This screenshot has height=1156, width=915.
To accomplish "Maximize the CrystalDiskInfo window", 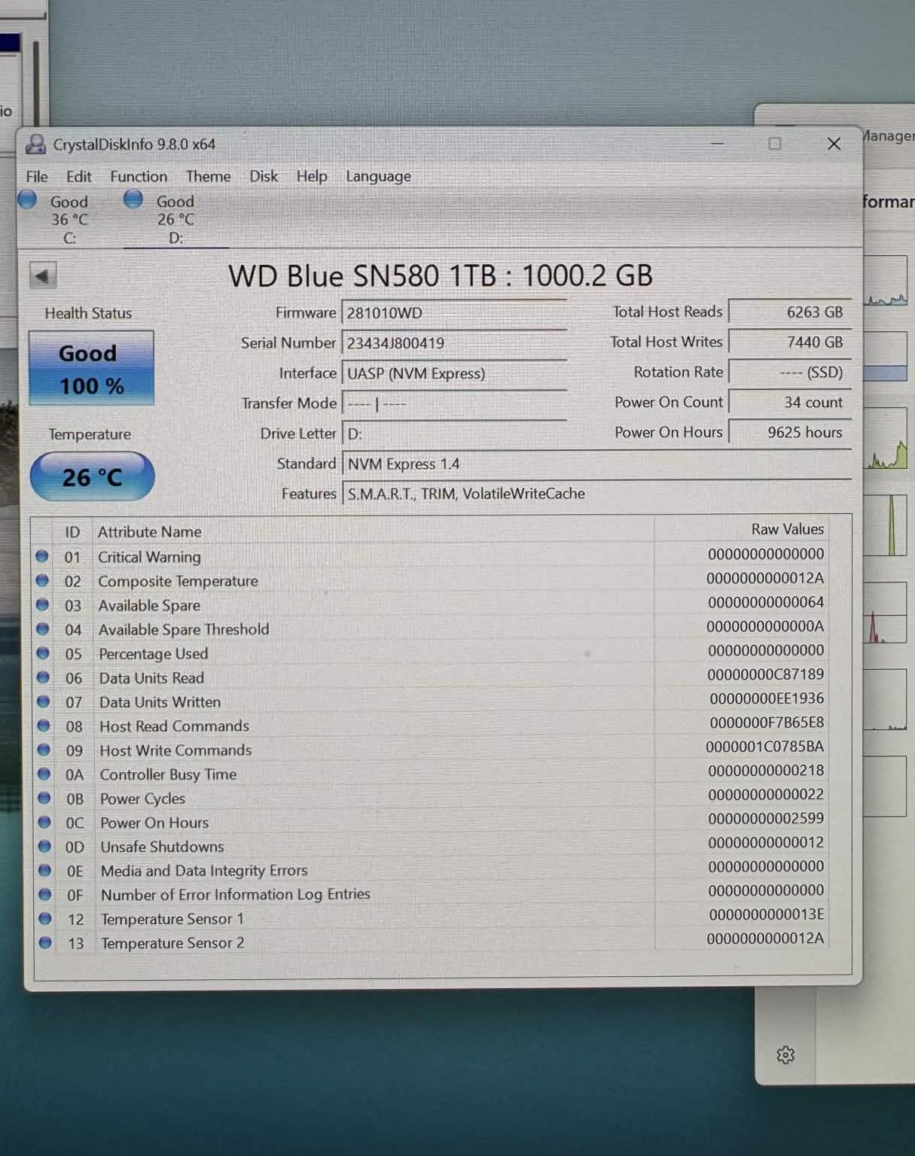I will (775, 144).
